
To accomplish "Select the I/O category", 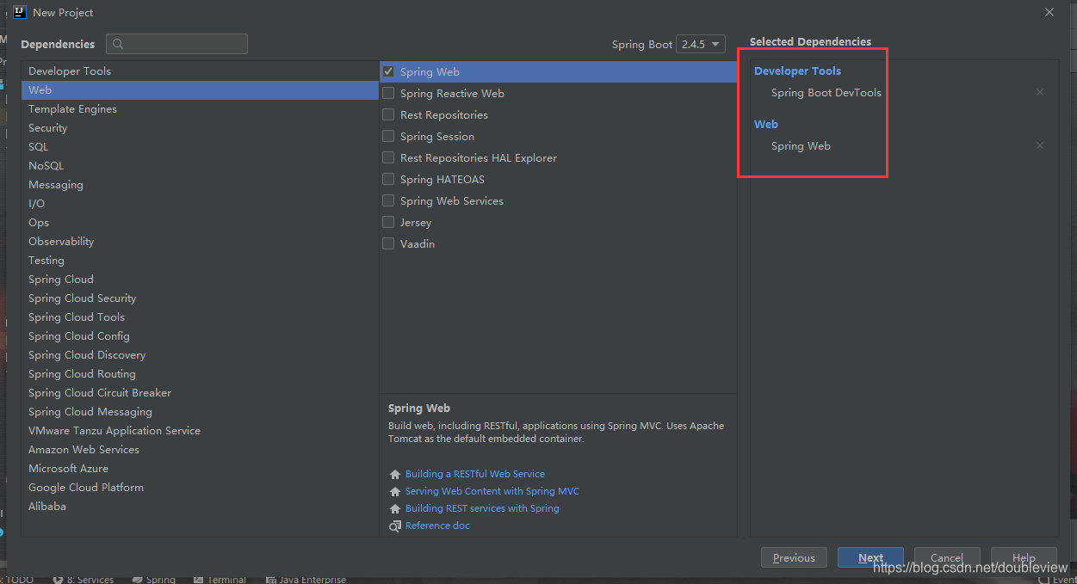I will [200, 204].
